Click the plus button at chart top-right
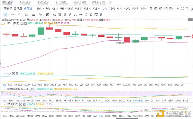Image resolution: width=193 pixels, height=119 pixels. click(190, 19)
